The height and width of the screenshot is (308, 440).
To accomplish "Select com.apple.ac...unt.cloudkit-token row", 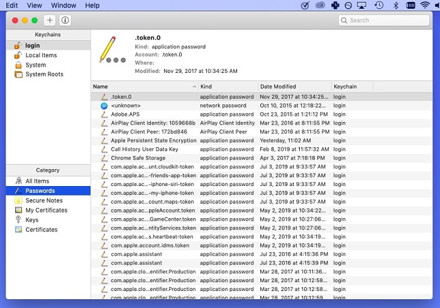I will [x=261, y=167].
